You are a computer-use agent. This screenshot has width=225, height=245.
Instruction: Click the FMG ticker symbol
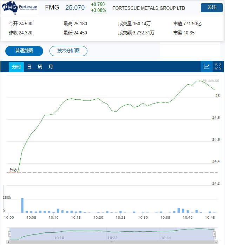(52, 7)
